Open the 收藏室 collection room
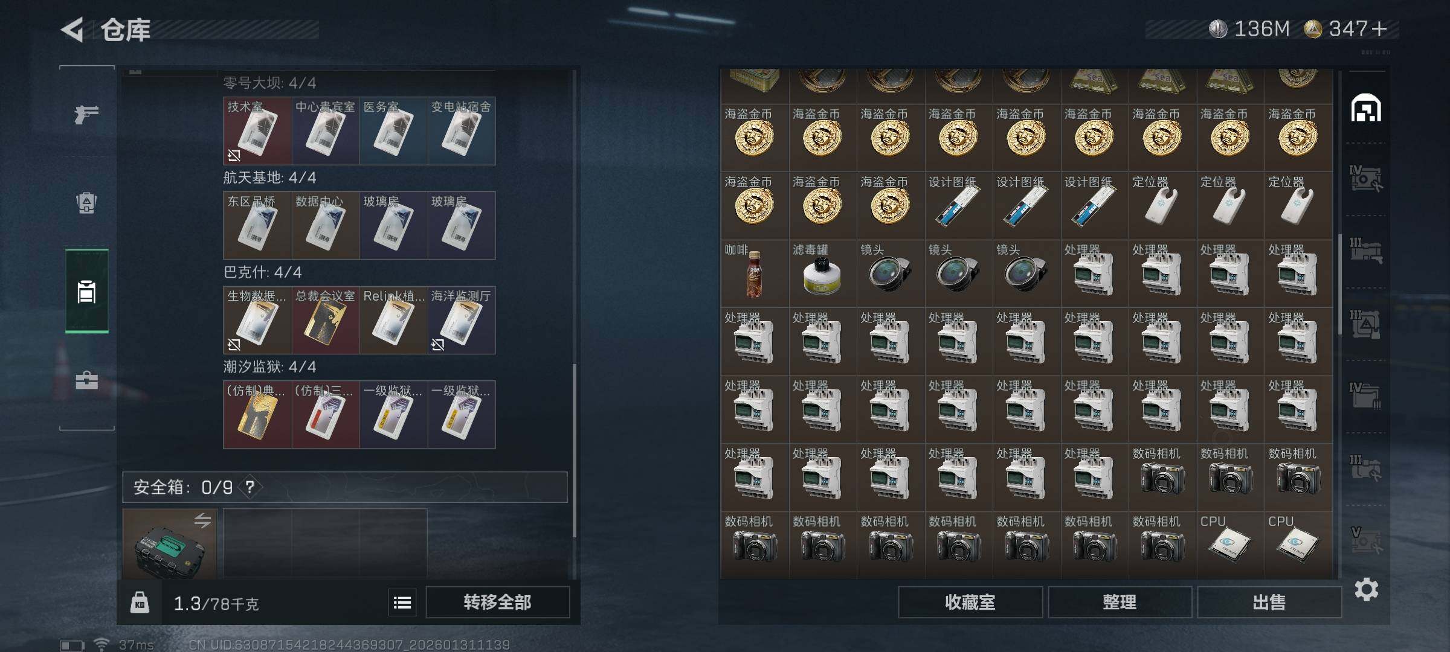Image resolution: width=1450 pixels, height=652 pixels. pyautogui.click(x=970, y=602)
